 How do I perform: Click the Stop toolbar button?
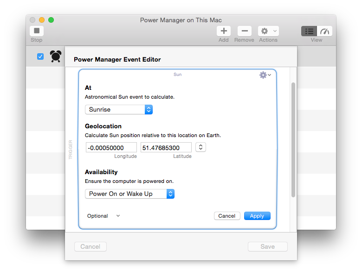click(x=37, y=31)
